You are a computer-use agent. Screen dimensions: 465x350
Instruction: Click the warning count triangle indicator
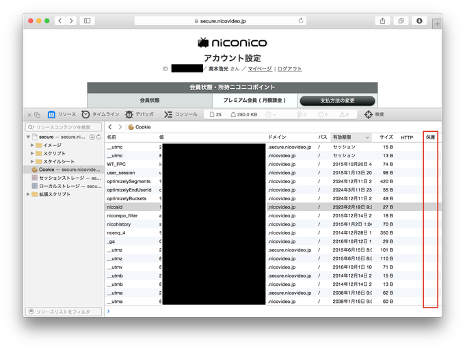click(344, 114)
